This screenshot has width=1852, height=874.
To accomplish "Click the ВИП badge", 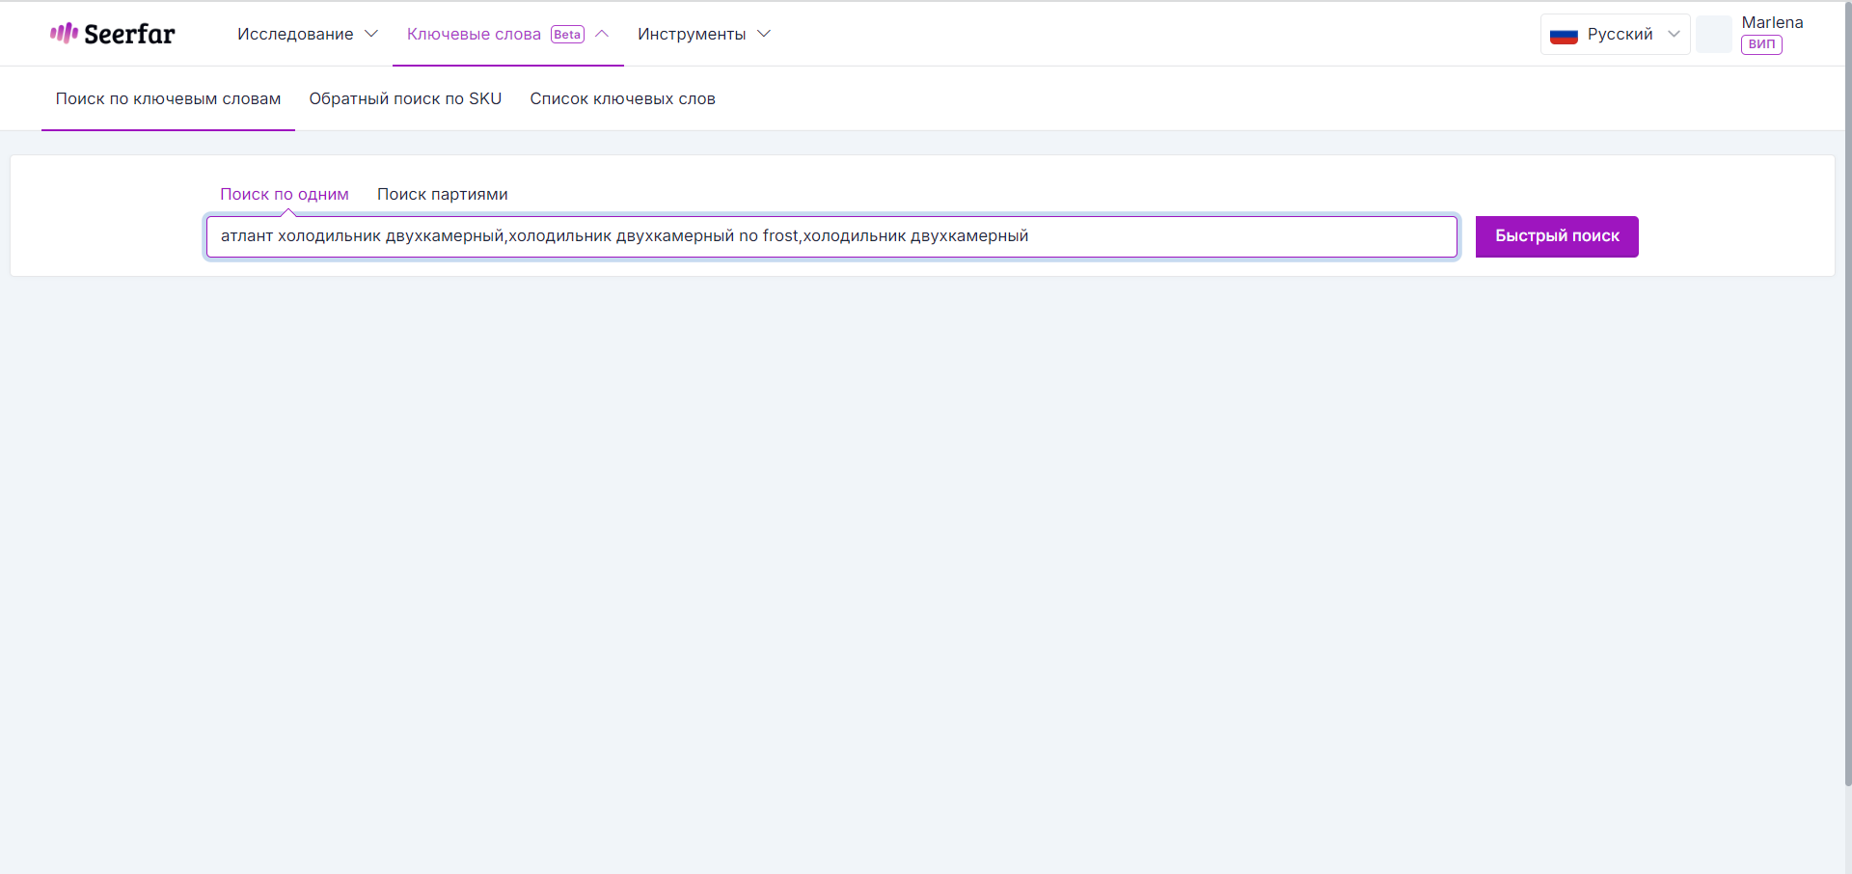I will pos(1761,44).
